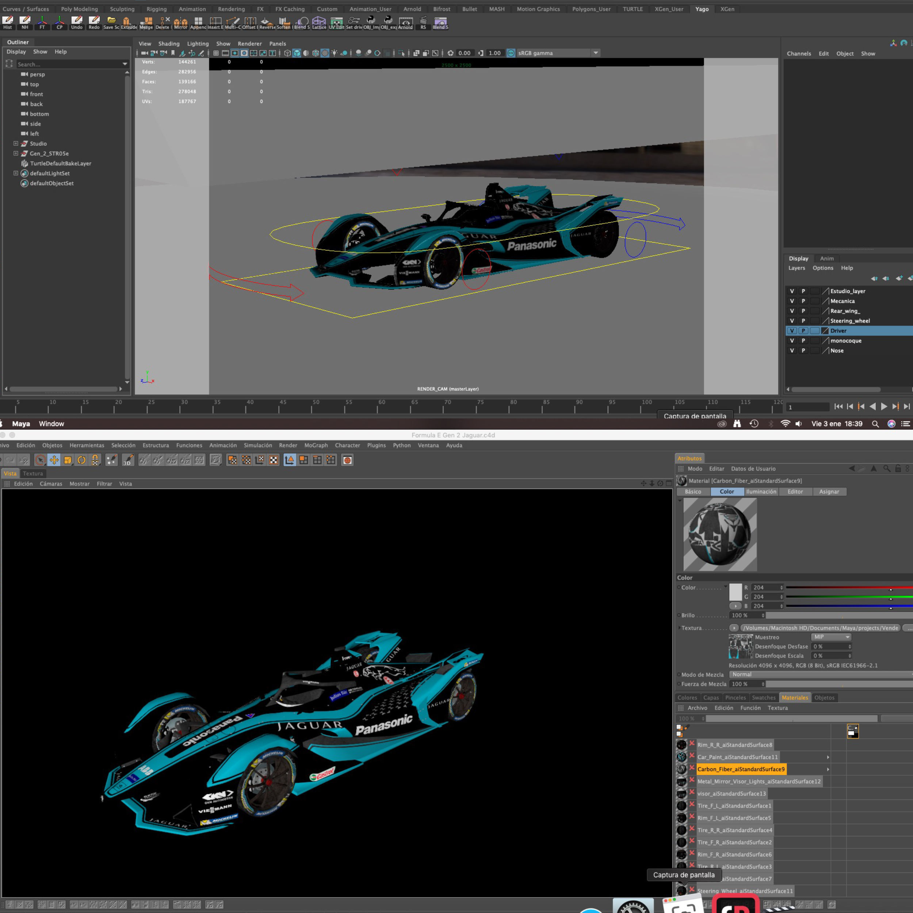The height and width of the screenshot is (913, 913).
Task: Select the Move tool in Cinema 4D toolbar
Action: point(54,460)
